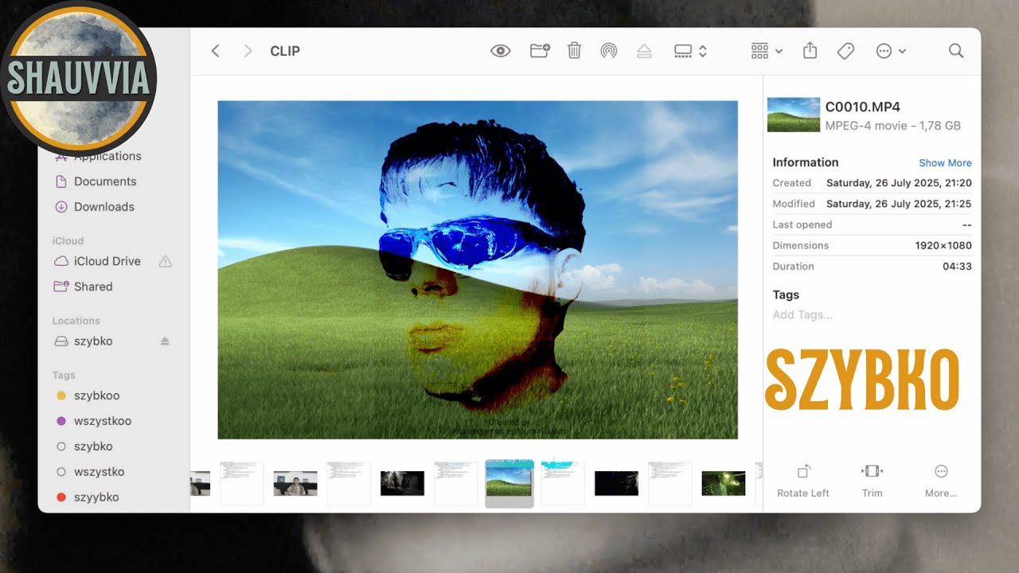Open the More... quick actions

pos(941,481)
